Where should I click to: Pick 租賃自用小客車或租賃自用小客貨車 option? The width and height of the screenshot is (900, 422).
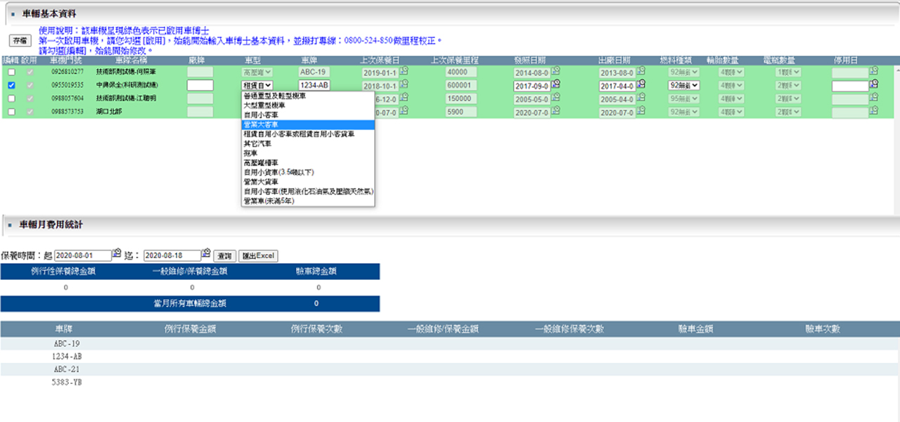click(x=308, y=133)
